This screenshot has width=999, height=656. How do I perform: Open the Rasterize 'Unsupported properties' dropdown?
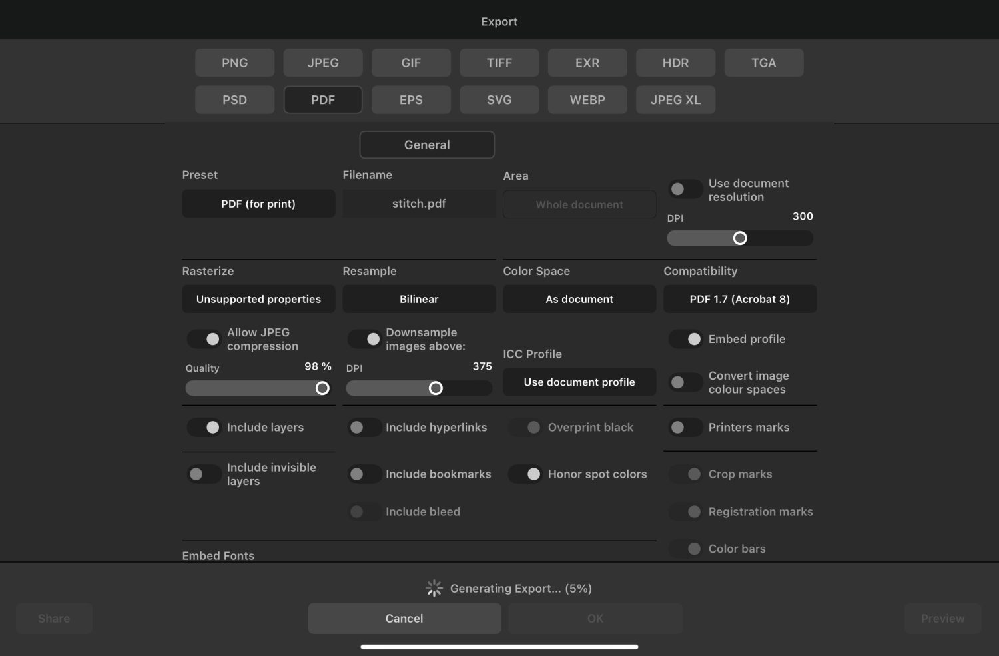point(258,299)
